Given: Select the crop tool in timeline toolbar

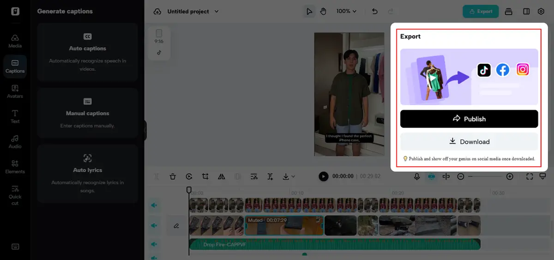Looking at the screenshot, I should (205, 176).
